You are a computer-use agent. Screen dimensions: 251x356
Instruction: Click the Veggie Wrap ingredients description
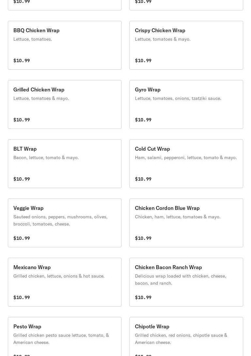point(60,220)
